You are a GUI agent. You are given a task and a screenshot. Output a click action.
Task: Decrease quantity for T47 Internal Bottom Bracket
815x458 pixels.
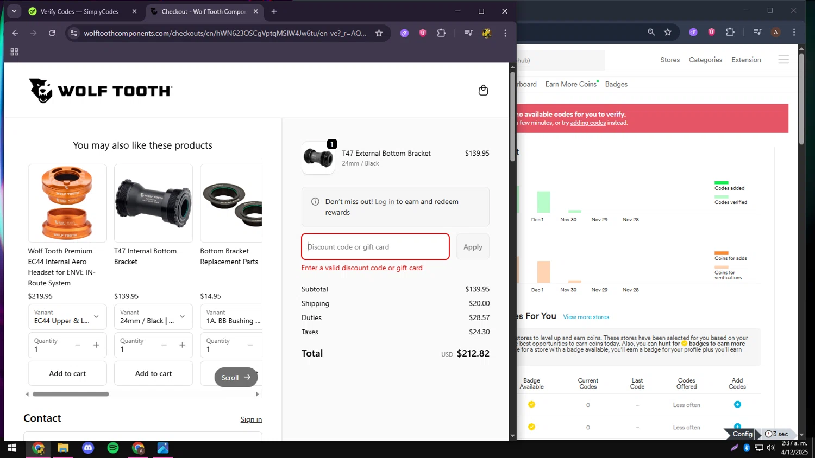pyautogui.click(x=164, y=345)
